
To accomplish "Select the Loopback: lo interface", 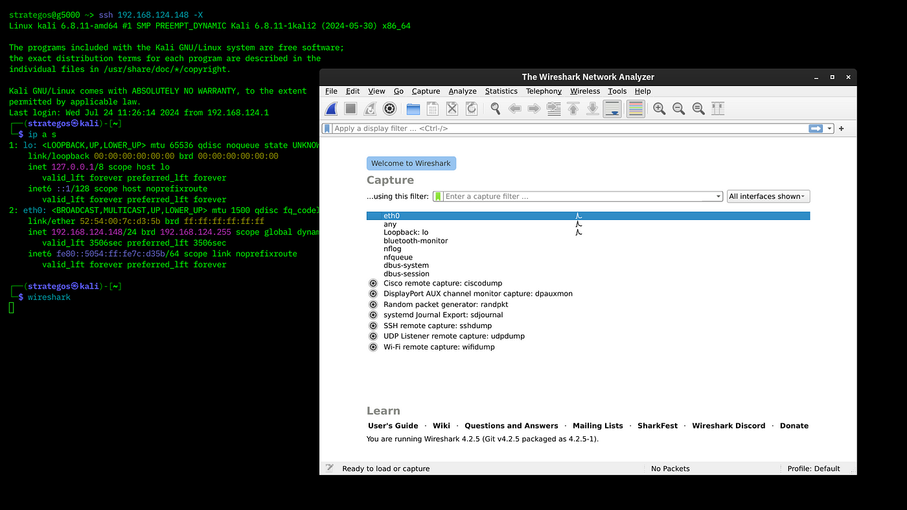I will (x=588, y=232).
